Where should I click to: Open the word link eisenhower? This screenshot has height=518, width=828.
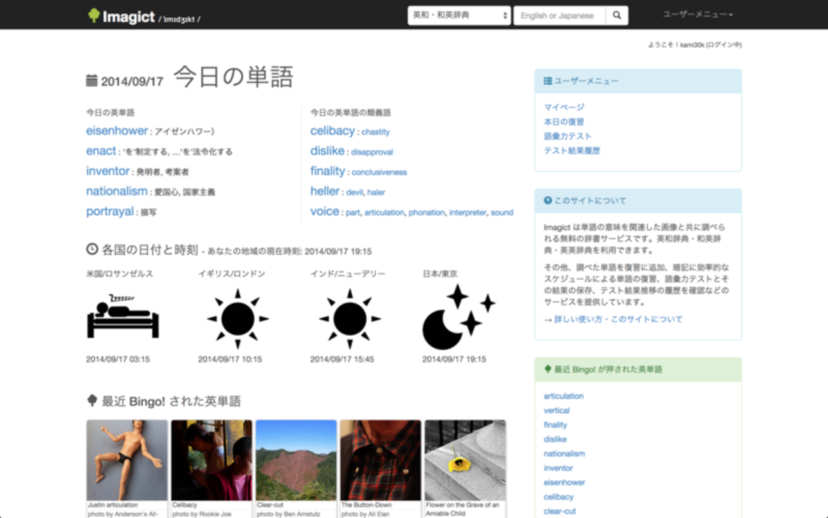click(x=117, y=131)
